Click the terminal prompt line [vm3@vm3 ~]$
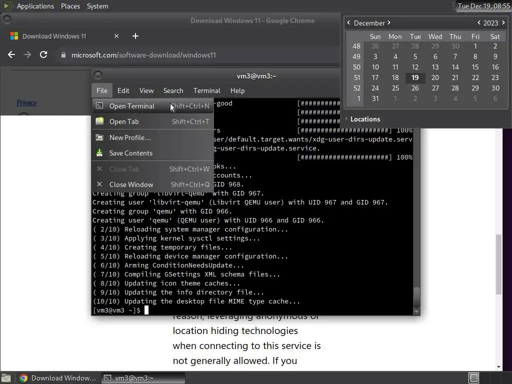Image resolution: width=512 pixels, height=384 pixels. tap(116, 310)
